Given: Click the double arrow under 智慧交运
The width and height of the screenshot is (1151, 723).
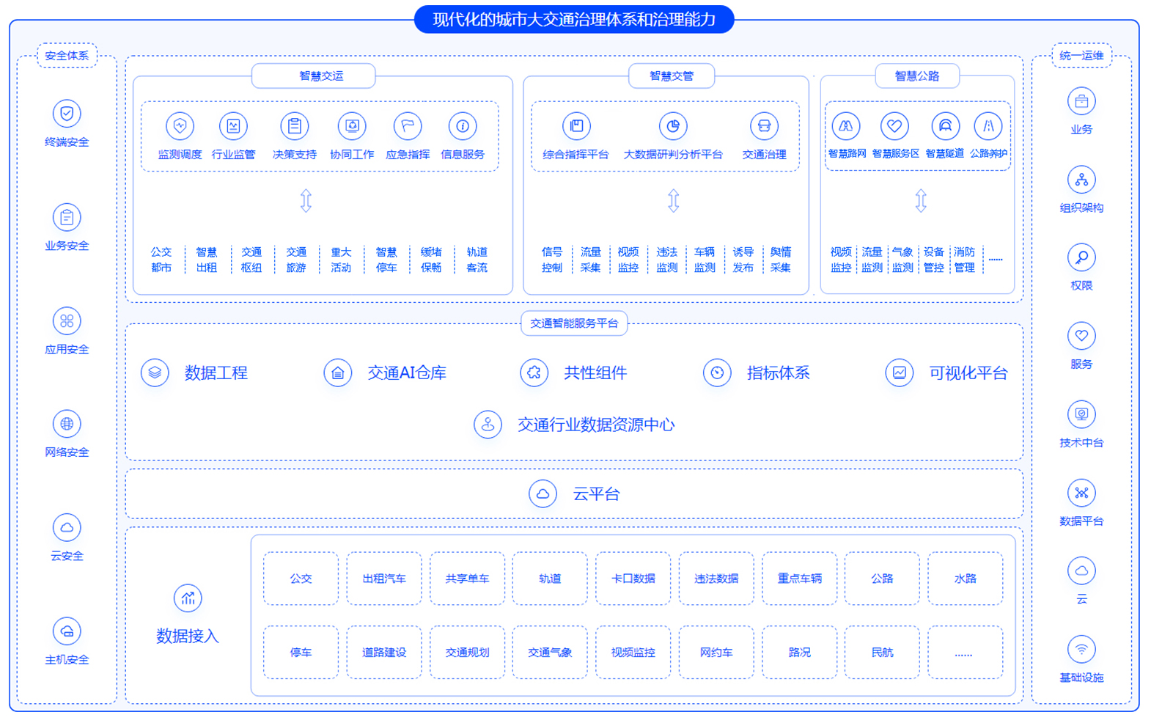Looking at the screenshot, I should point(306,200).
